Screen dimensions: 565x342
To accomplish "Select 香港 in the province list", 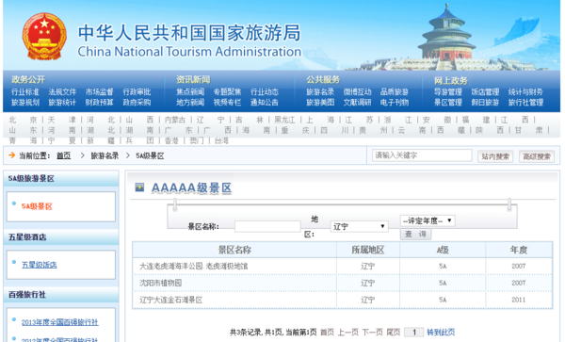I will pos(171,140).
